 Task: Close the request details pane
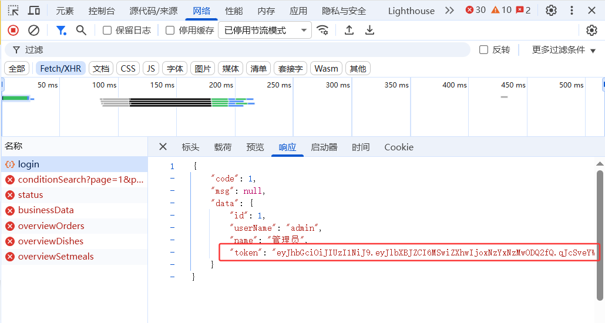(163, 147)
